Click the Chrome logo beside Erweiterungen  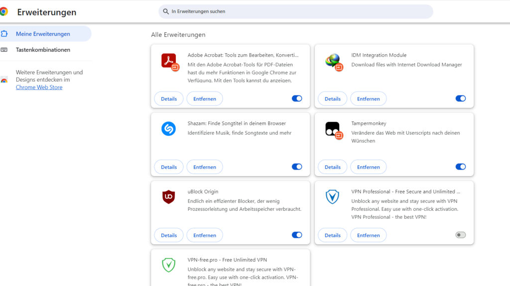pos(3,12)
